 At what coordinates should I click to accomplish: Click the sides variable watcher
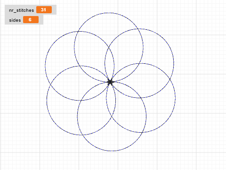coord(24,20)
